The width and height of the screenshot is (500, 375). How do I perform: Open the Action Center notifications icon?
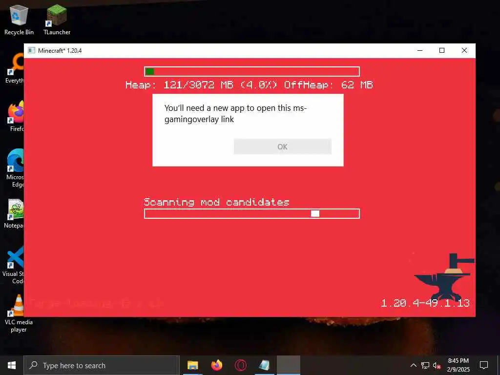coord(484,365)
